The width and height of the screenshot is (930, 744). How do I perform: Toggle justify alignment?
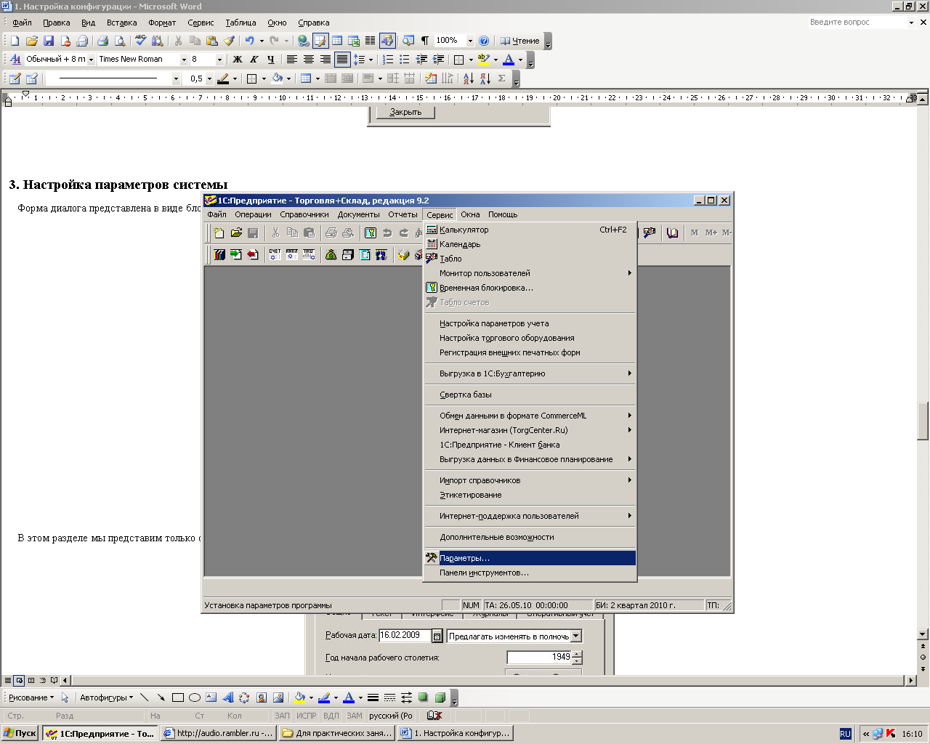pos(342,59)
